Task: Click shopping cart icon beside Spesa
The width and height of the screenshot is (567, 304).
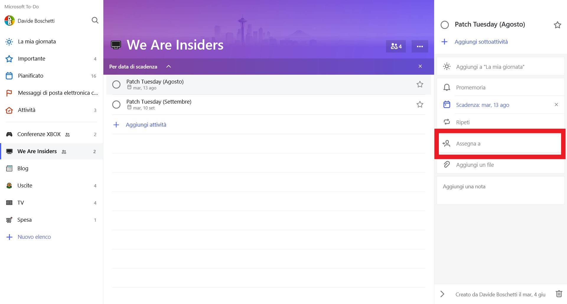Action: point(9,220)
